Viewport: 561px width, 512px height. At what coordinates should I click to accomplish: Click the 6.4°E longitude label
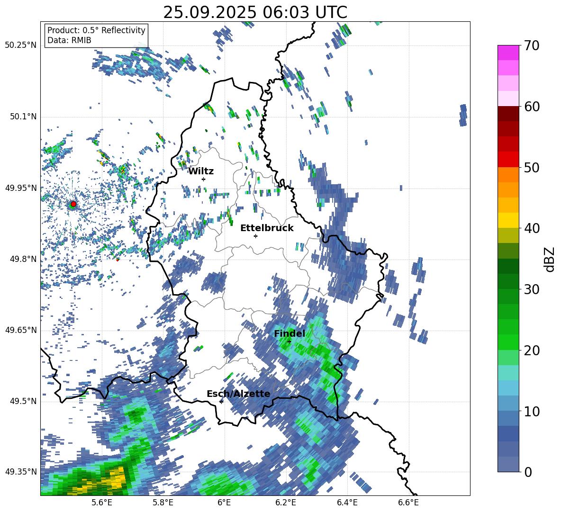347,503
